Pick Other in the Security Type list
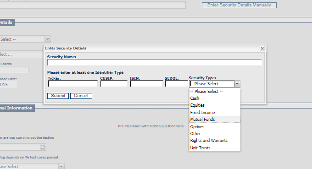The height and width of the screenshot is (169, 312). pos(215,134)
